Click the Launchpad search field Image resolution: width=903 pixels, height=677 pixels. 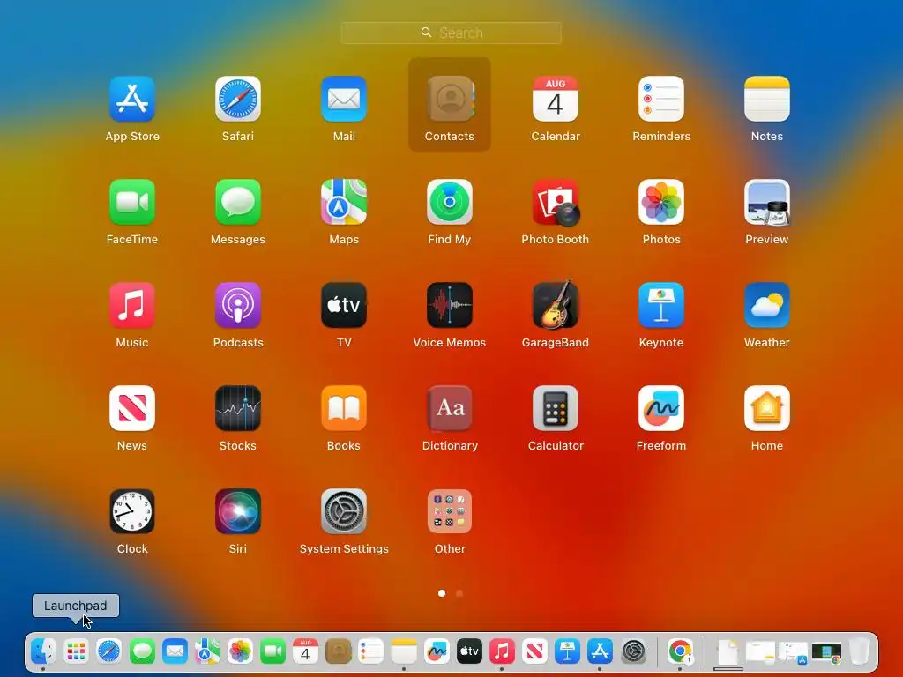tap(451, 33)
